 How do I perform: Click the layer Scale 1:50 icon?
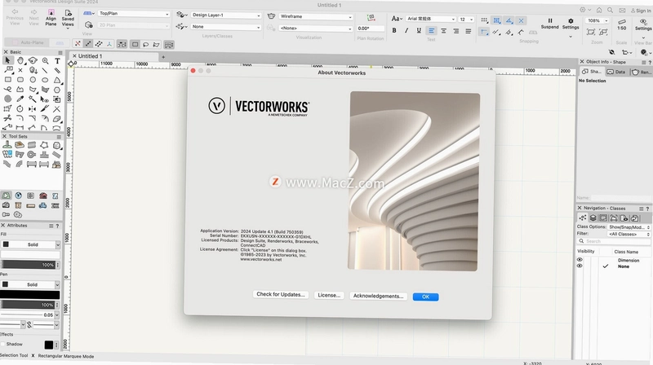[x=622, y=24]
